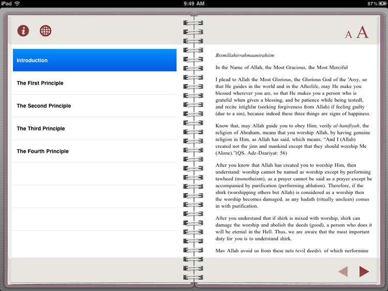Open The Third Principle chapter

(95, 129)
